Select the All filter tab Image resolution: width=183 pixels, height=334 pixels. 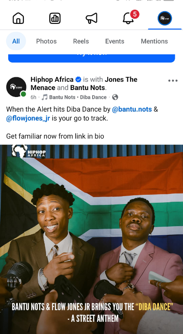16,41
